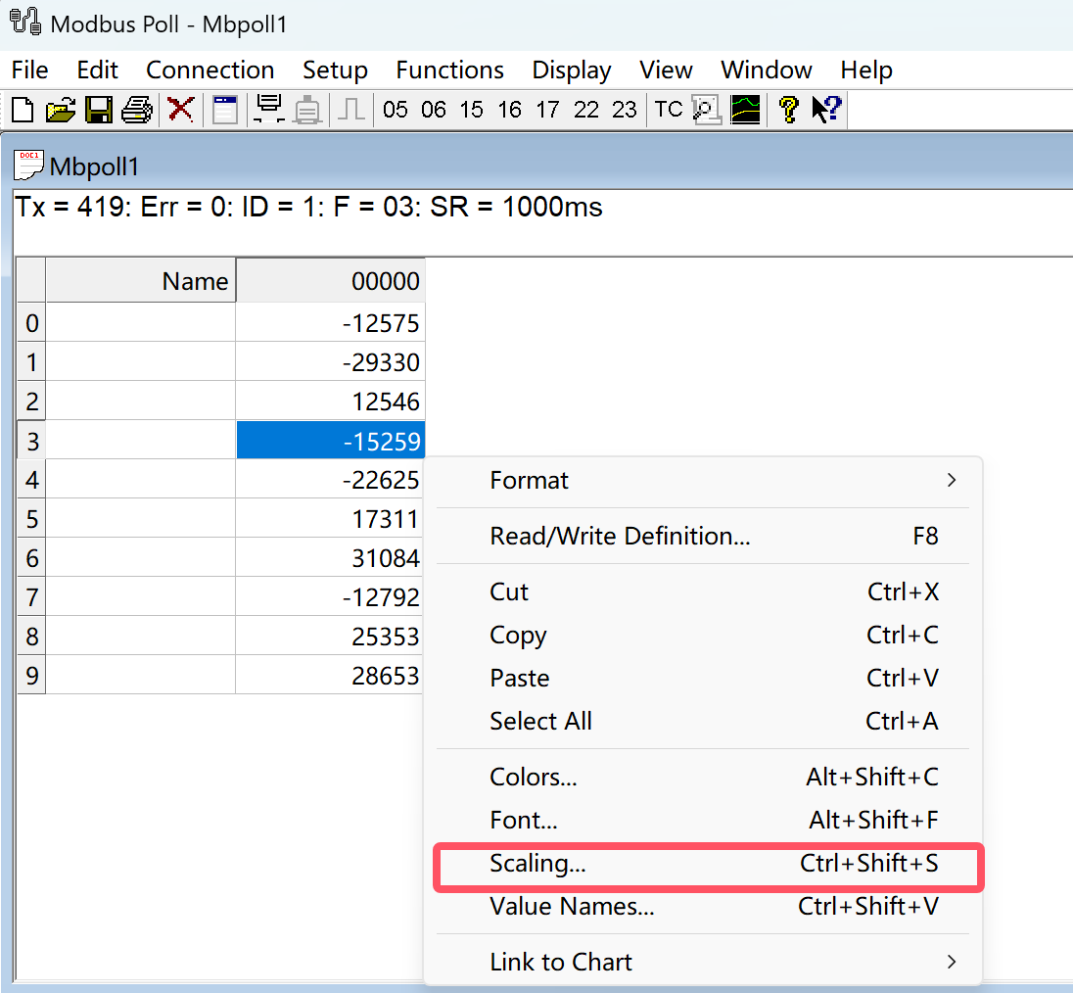Click function 23 read/write registers button
The height and width of the screenshot is (993, 1073).
[x=624, y=110]
